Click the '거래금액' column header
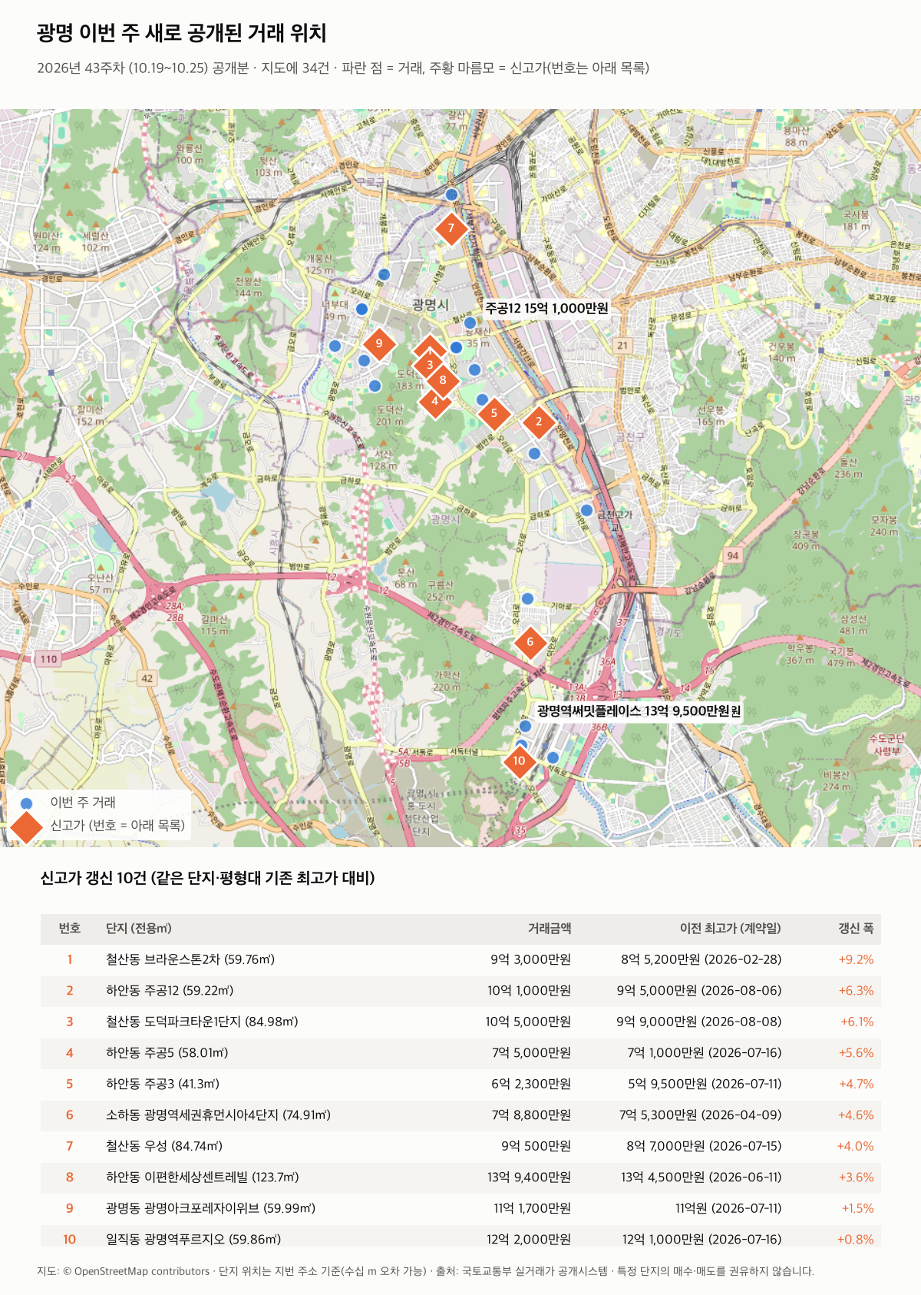This screenshot has height=1295, width=921. [x=550, y=929]
